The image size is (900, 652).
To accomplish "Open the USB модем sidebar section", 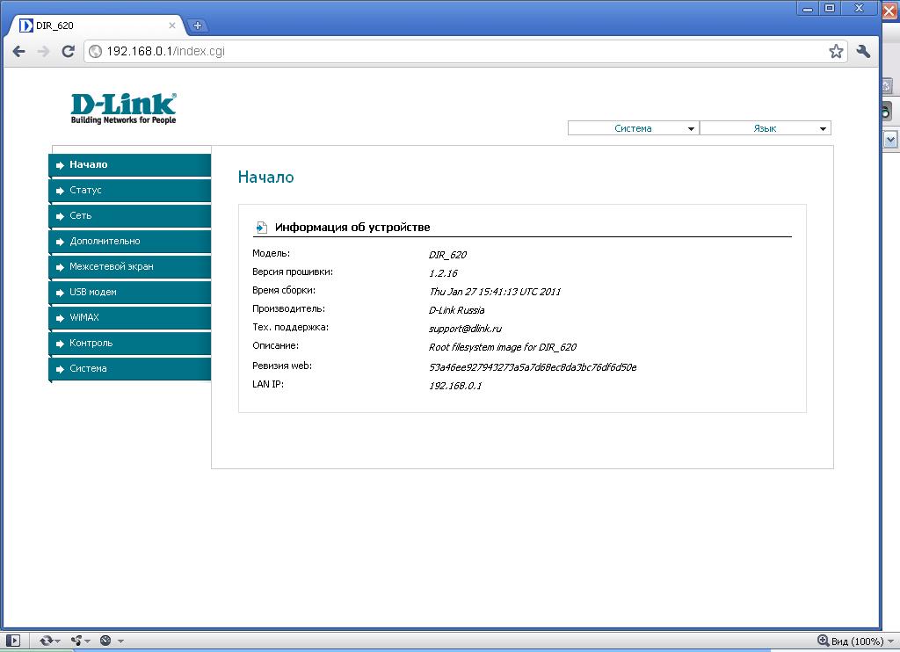I will tap(130, 292).
